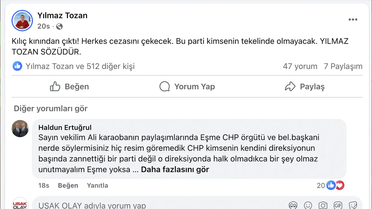
Task: Insert an avatar sticker in comment
Action: pyautogui.click(x=293, y=206)
